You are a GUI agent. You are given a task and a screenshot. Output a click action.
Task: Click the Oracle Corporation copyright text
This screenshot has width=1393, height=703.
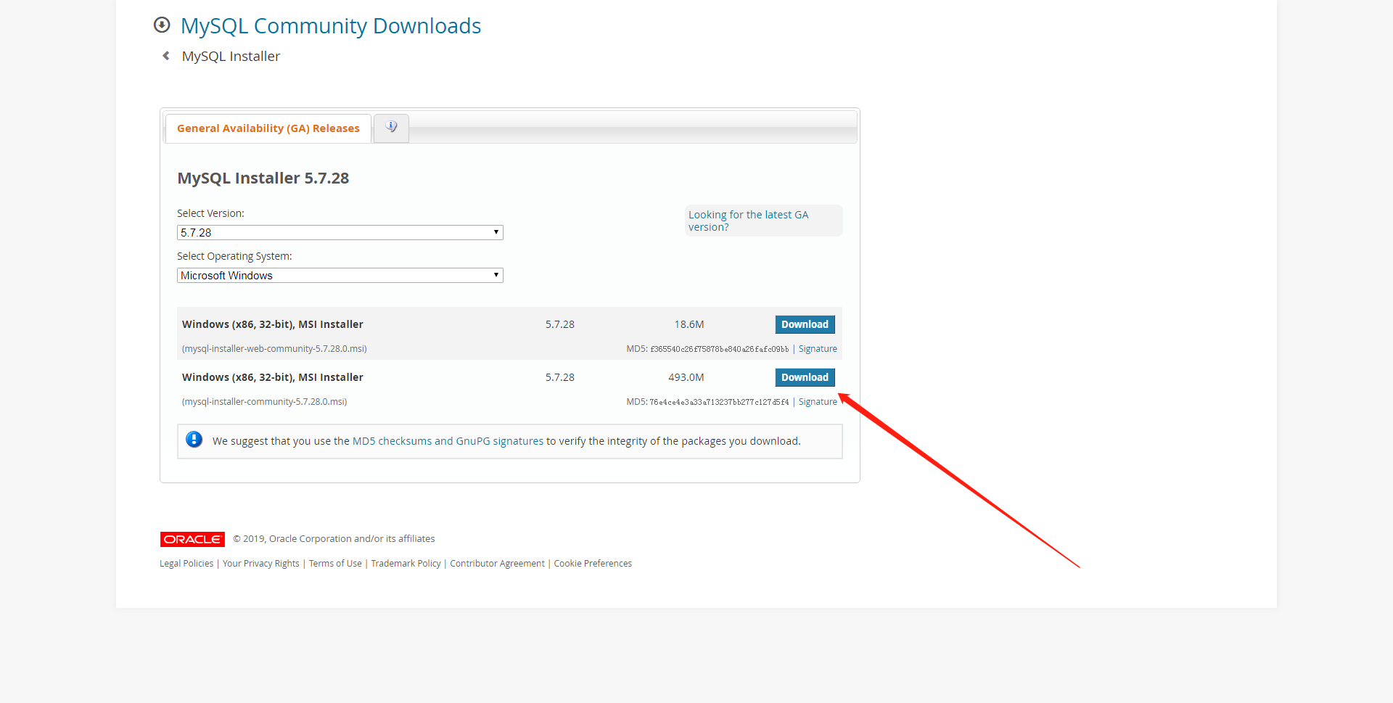334,539
